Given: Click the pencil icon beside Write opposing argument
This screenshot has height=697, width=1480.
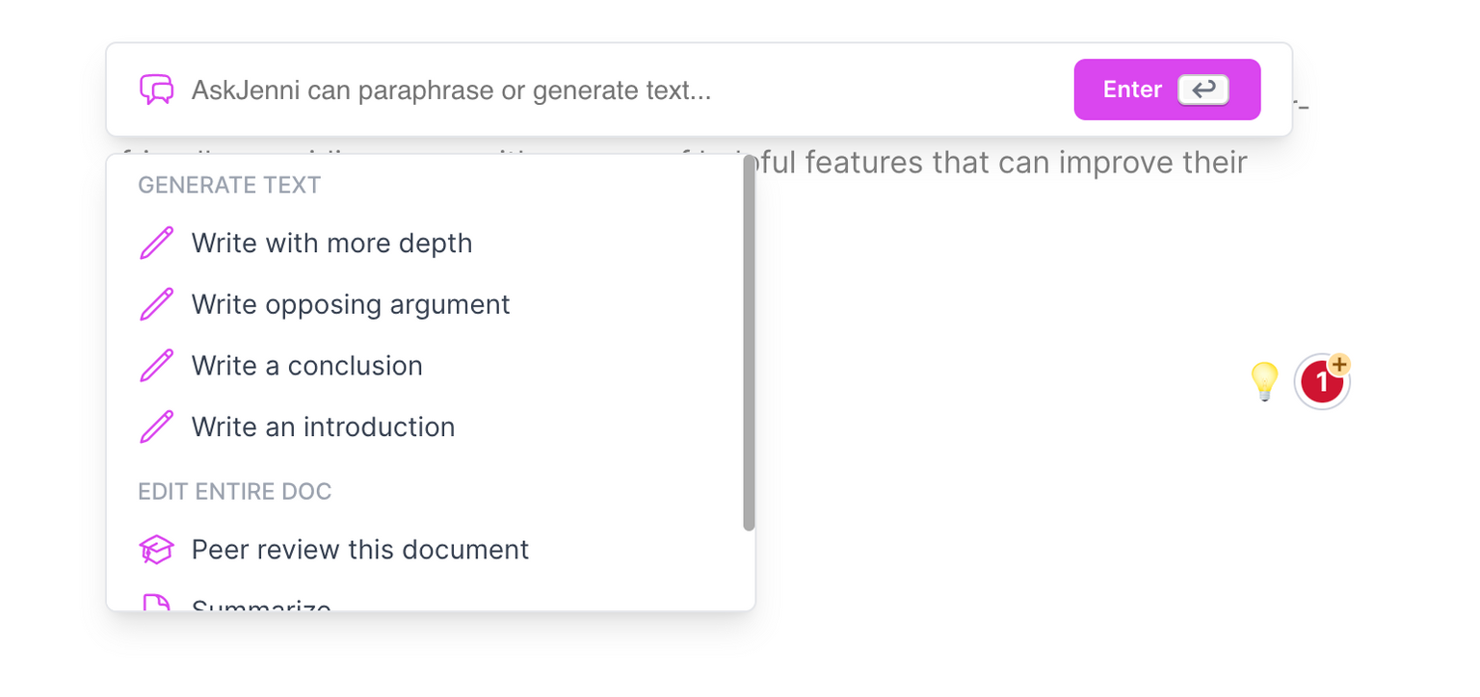Looking at the screenshot, I should (x=156, y=304).
